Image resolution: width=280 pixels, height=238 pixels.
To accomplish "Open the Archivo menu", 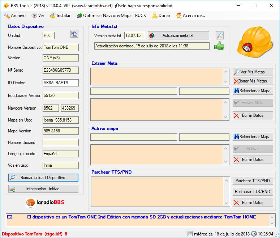I will (15, 16).
